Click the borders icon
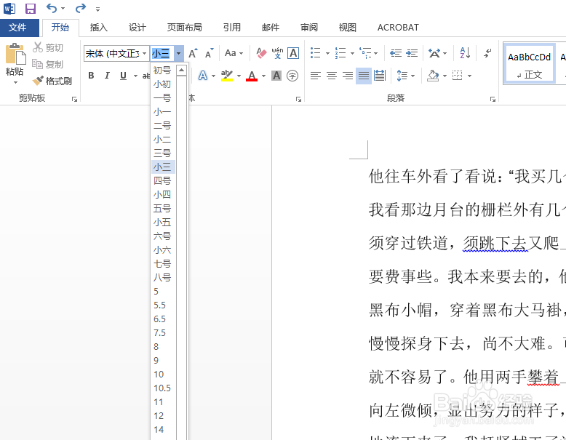 [x=458, y=76]
